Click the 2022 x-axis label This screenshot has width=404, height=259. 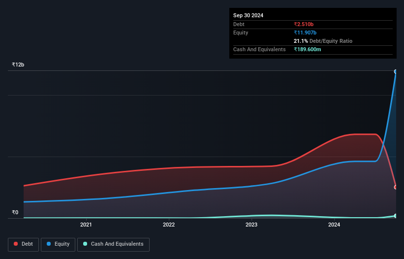169,225
